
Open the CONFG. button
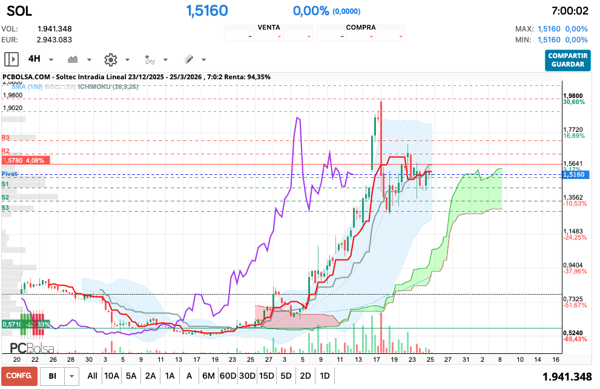pos(19,376)
